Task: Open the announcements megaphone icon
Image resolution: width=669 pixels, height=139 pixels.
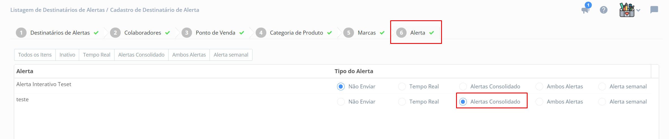Action: pos(585,10)
